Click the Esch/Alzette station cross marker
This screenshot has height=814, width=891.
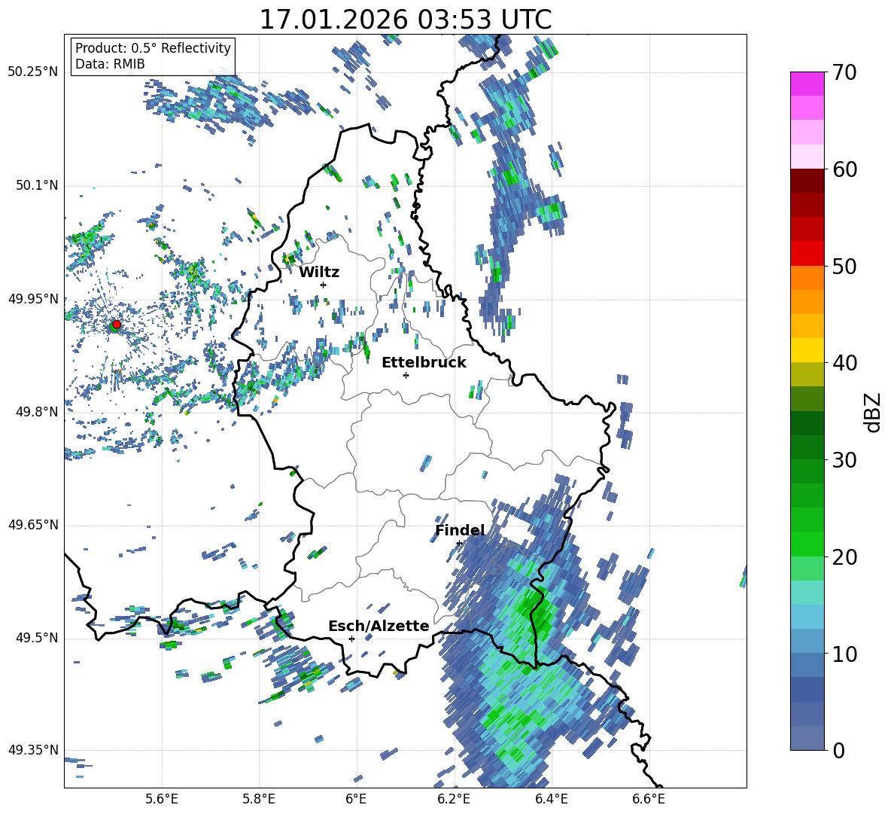(x=351, y=639)
